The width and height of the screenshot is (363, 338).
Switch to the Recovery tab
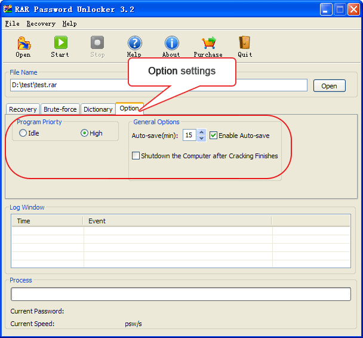tap(23, 109)
